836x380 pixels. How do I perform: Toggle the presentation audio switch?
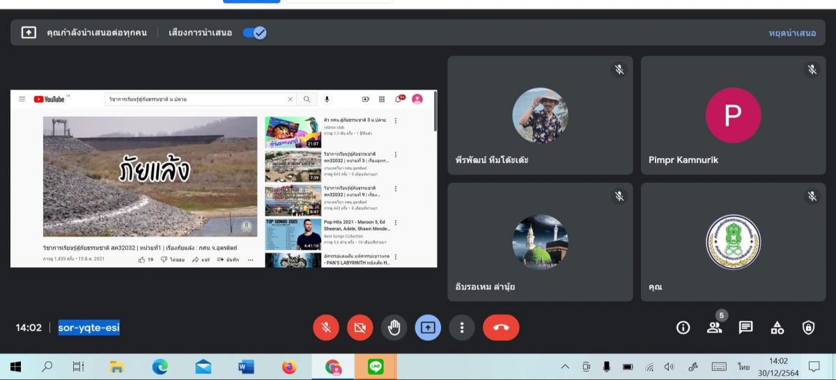pos(254,33)
